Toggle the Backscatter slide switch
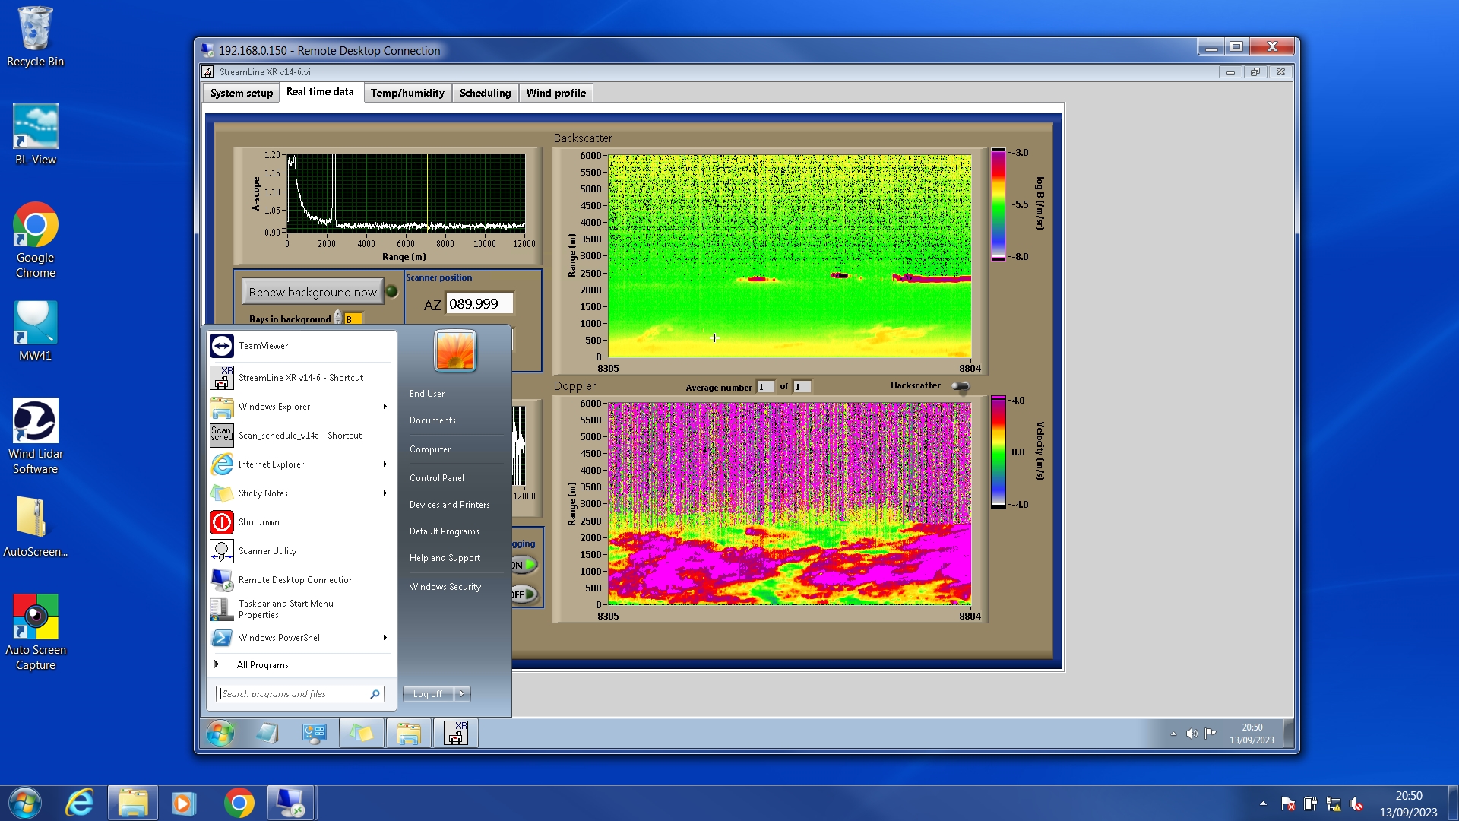 click(961, 386)
